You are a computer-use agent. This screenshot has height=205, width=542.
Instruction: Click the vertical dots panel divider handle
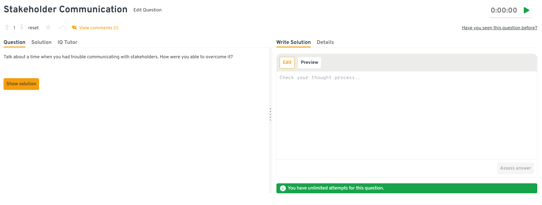(x=270, y=114)
